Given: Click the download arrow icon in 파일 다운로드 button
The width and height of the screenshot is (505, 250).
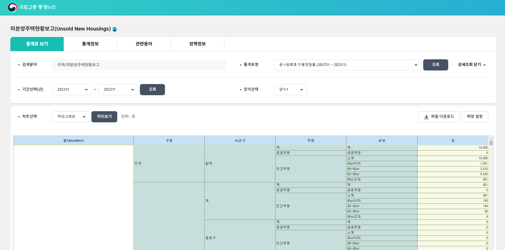Looking at the screenshot, I should tap(427, 116).
